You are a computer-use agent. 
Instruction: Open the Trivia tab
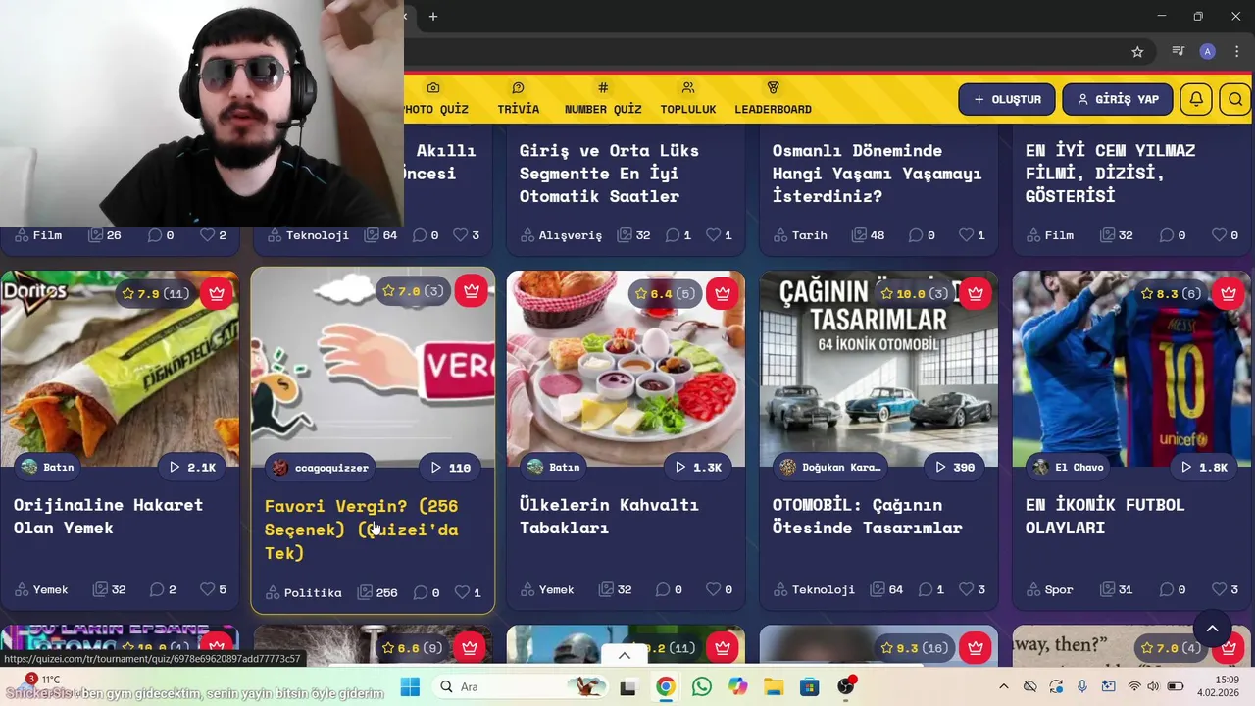point(518,99)
